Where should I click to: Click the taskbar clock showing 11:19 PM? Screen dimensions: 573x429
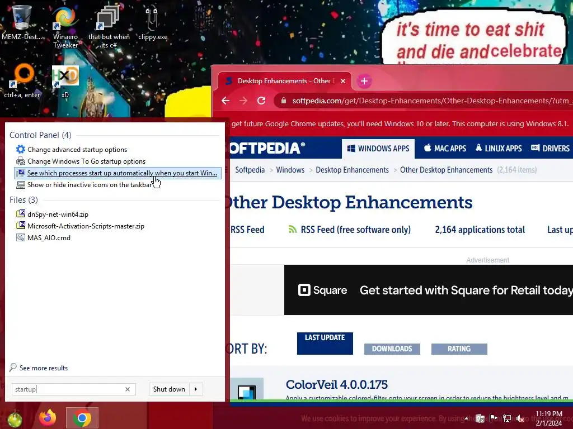(x=549, y=418)
